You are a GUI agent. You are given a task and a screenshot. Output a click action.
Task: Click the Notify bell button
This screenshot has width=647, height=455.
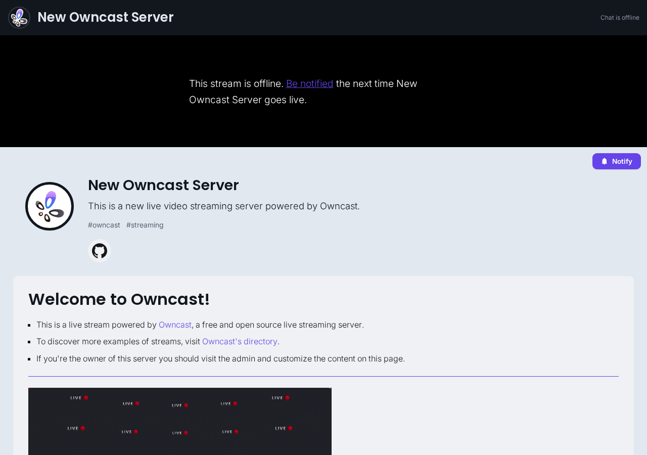click(x=617, y=161)
